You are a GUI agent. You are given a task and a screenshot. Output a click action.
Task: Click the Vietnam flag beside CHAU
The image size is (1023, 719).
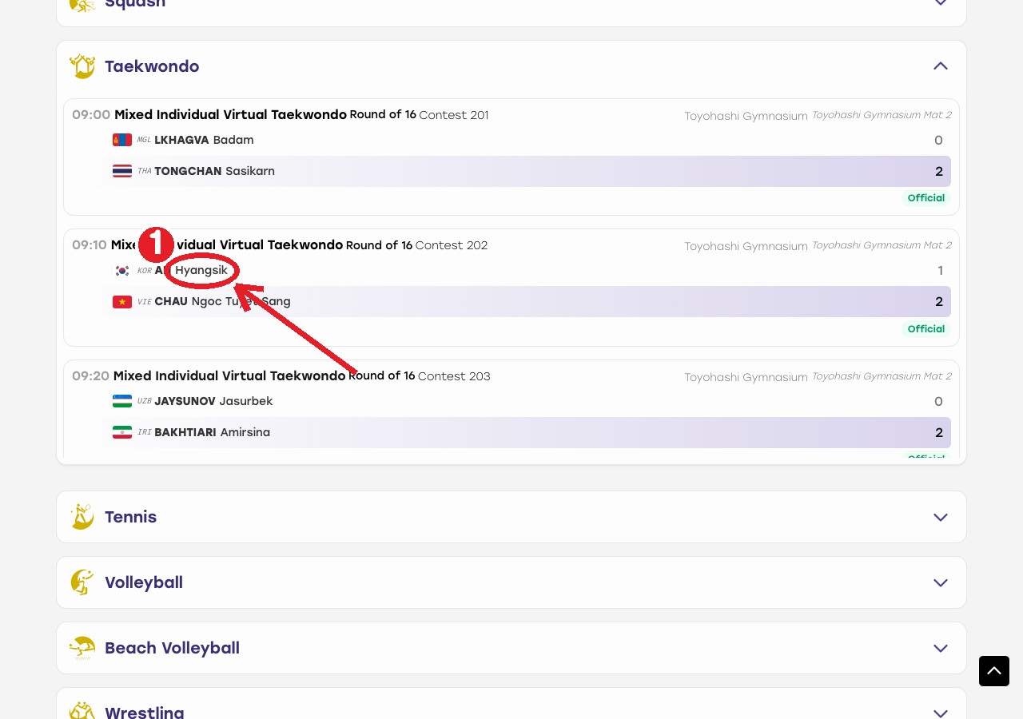click(122, 302)
